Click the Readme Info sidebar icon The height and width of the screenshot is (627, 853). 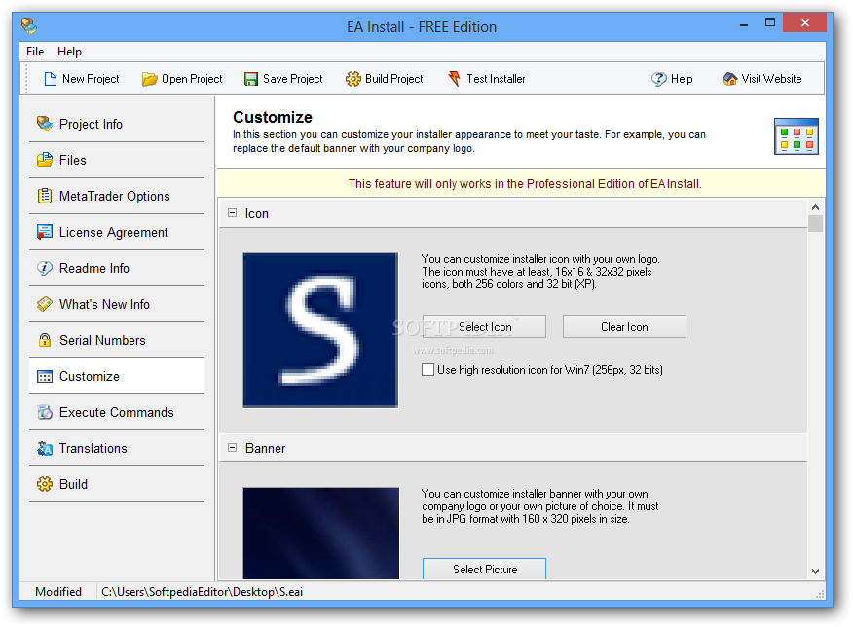tap(45, 268)
